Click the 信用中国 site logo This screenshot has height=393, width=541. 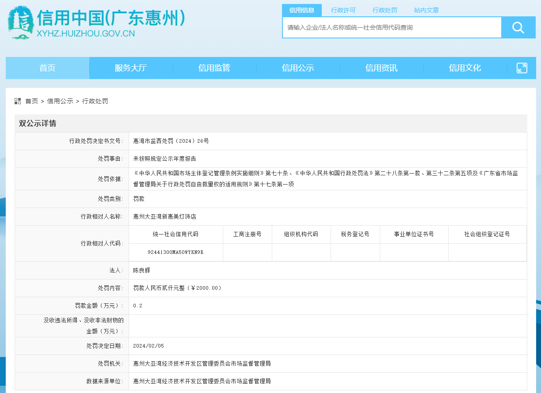[20, 23]
